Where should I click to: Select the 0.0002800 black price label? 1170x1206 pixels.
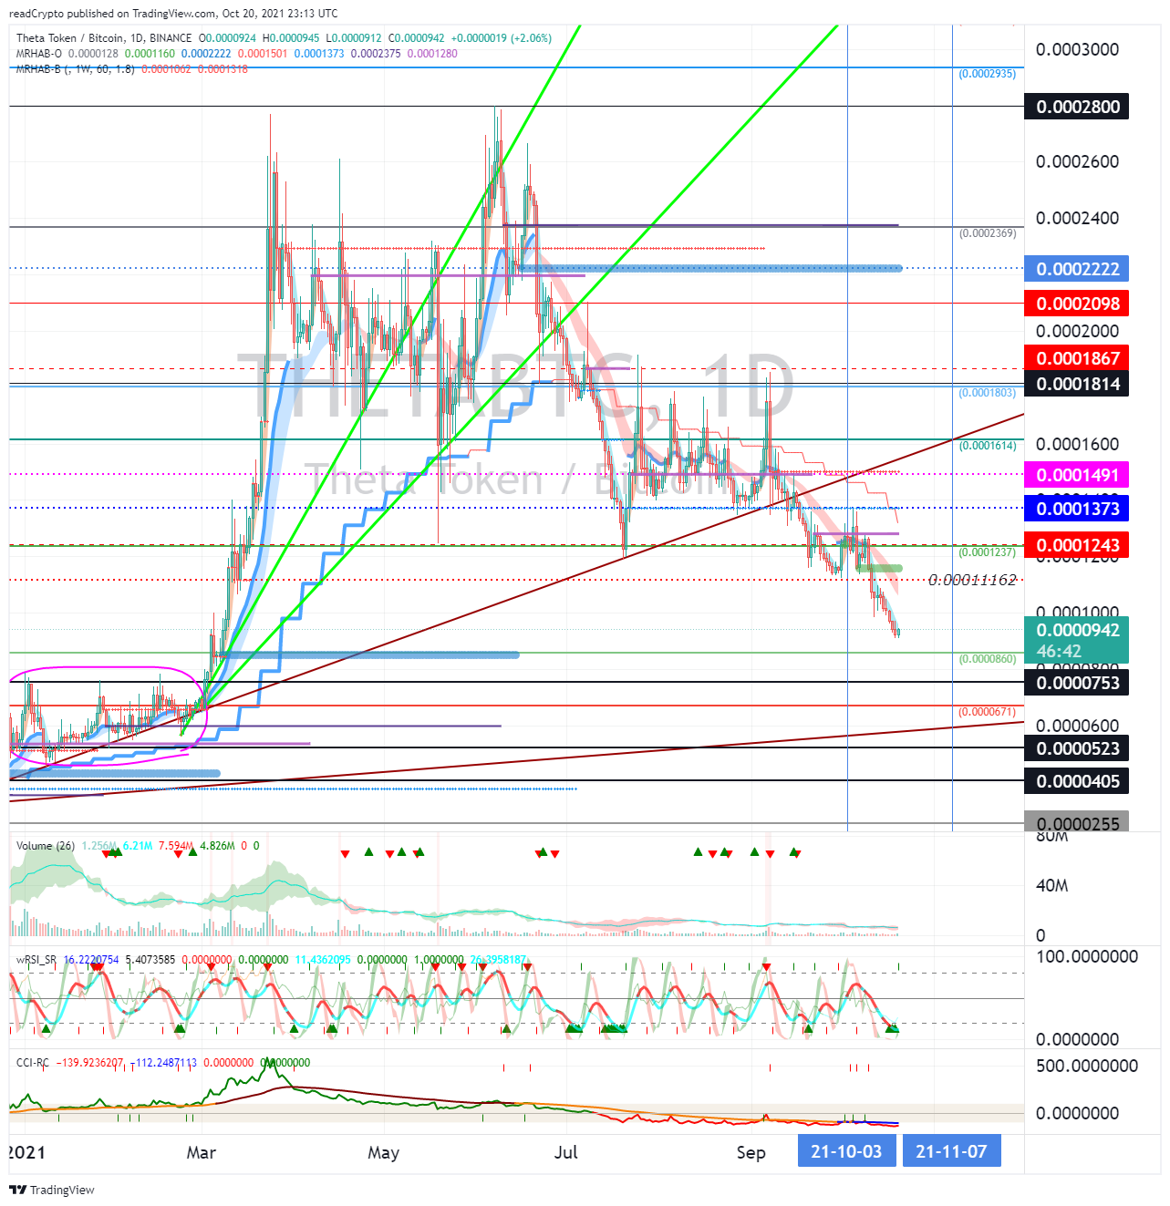[1077, 107]
